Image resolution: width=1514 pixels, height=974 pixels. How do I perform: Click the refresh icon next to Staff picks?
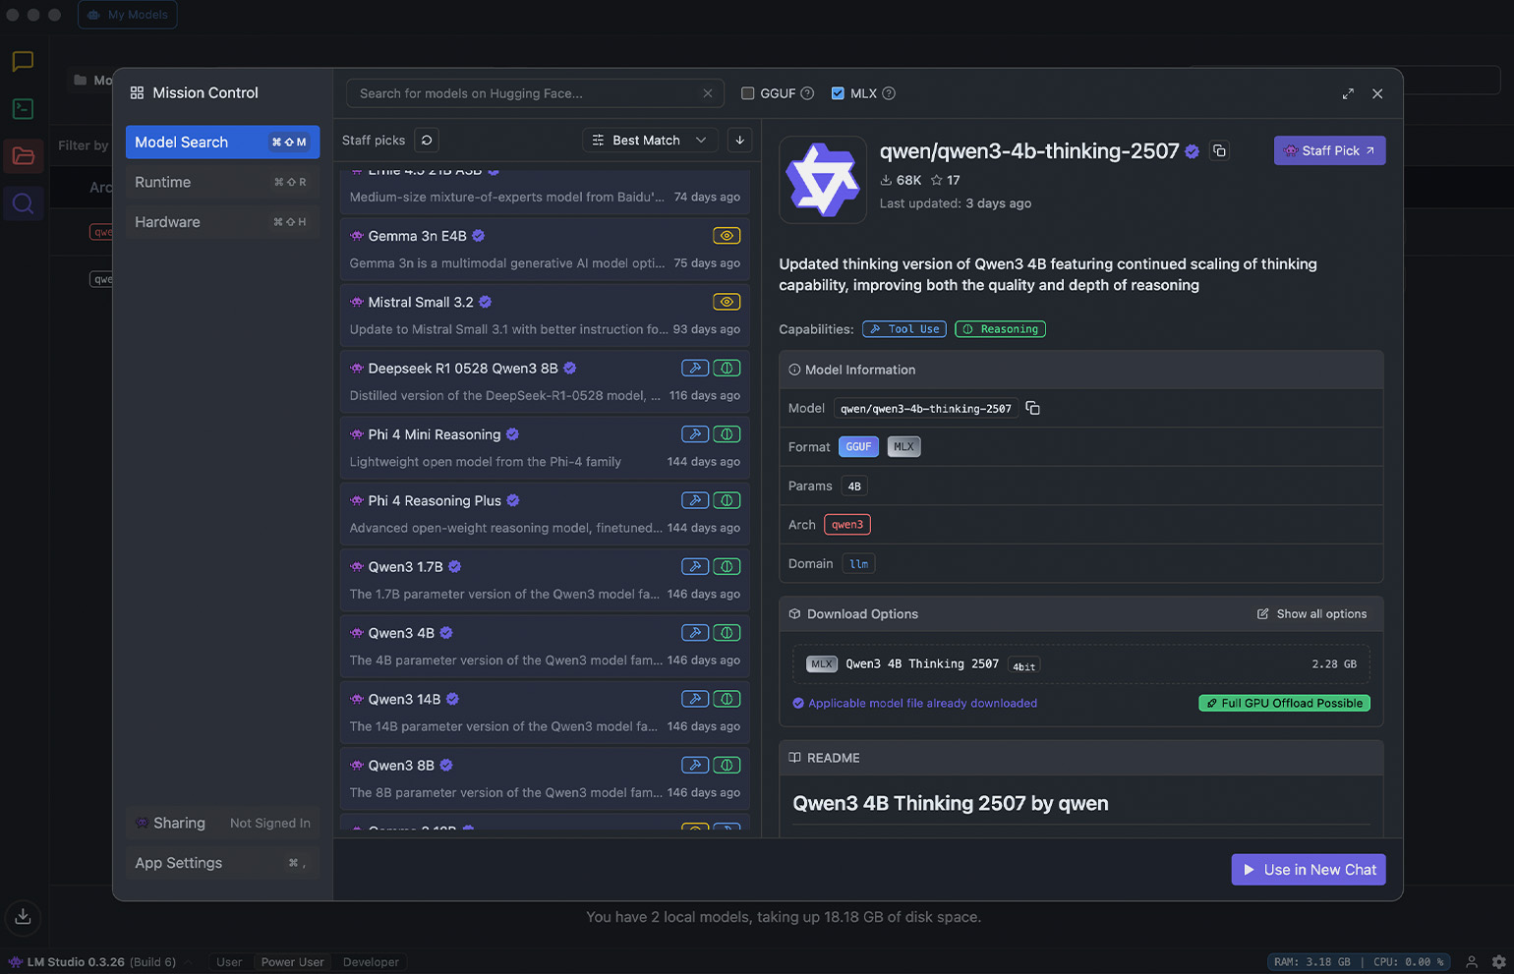tap(427, 141)
